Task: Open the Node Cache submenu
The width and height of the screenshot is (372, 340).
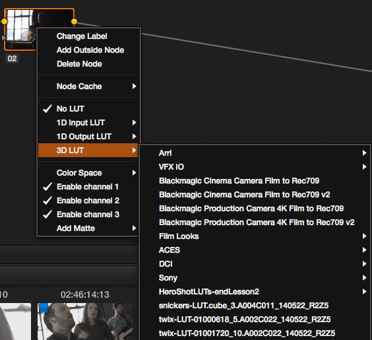Action: pyautogui.click(x=88, y=86)
